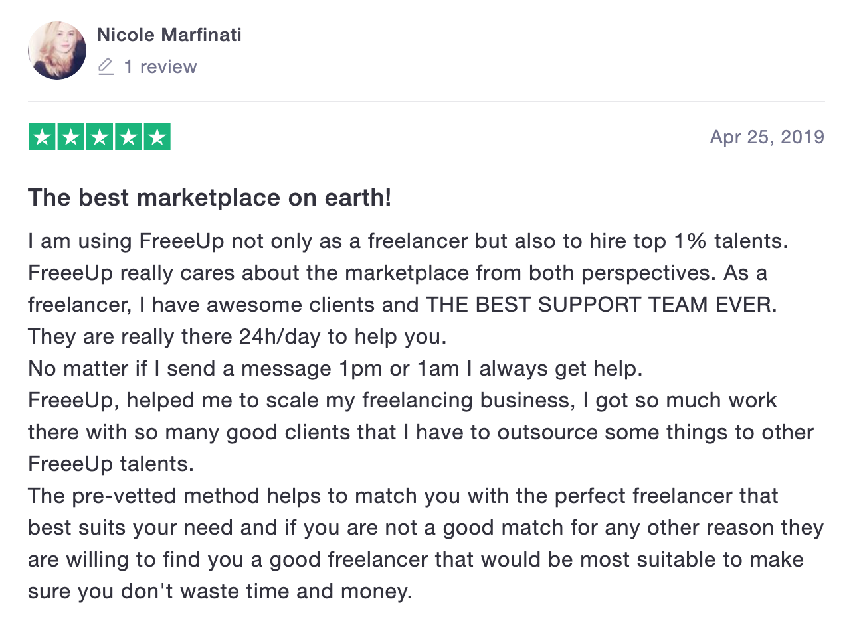Image resolution: width=853 pixels, height=621 pixels.
Task: Open "The best marketplace on earth!" review title
Action: coord(210,198)
